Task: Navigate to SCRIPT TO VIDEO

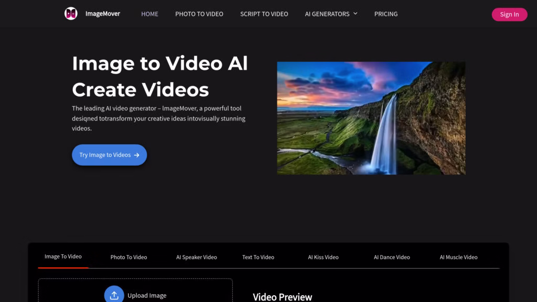Action: [x=264, y=14]
